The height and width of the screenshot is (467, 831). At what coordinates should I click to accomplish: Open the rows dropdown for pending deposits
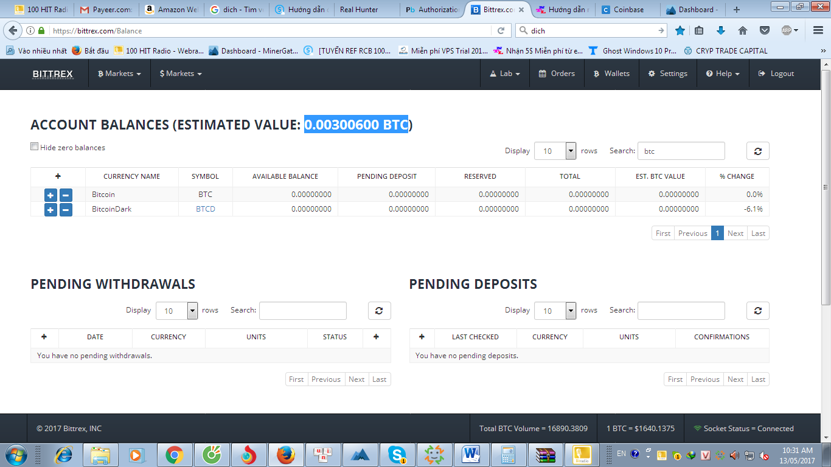[x=555, y=310]
